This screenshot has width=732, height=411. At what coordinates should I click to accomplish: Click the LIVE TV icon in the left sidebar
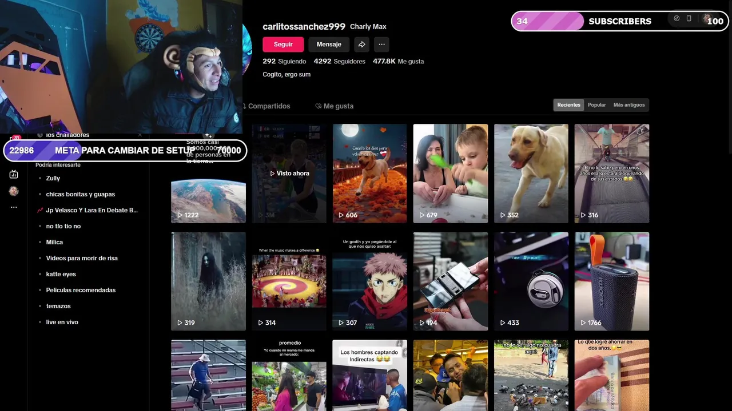coord(14,174)
